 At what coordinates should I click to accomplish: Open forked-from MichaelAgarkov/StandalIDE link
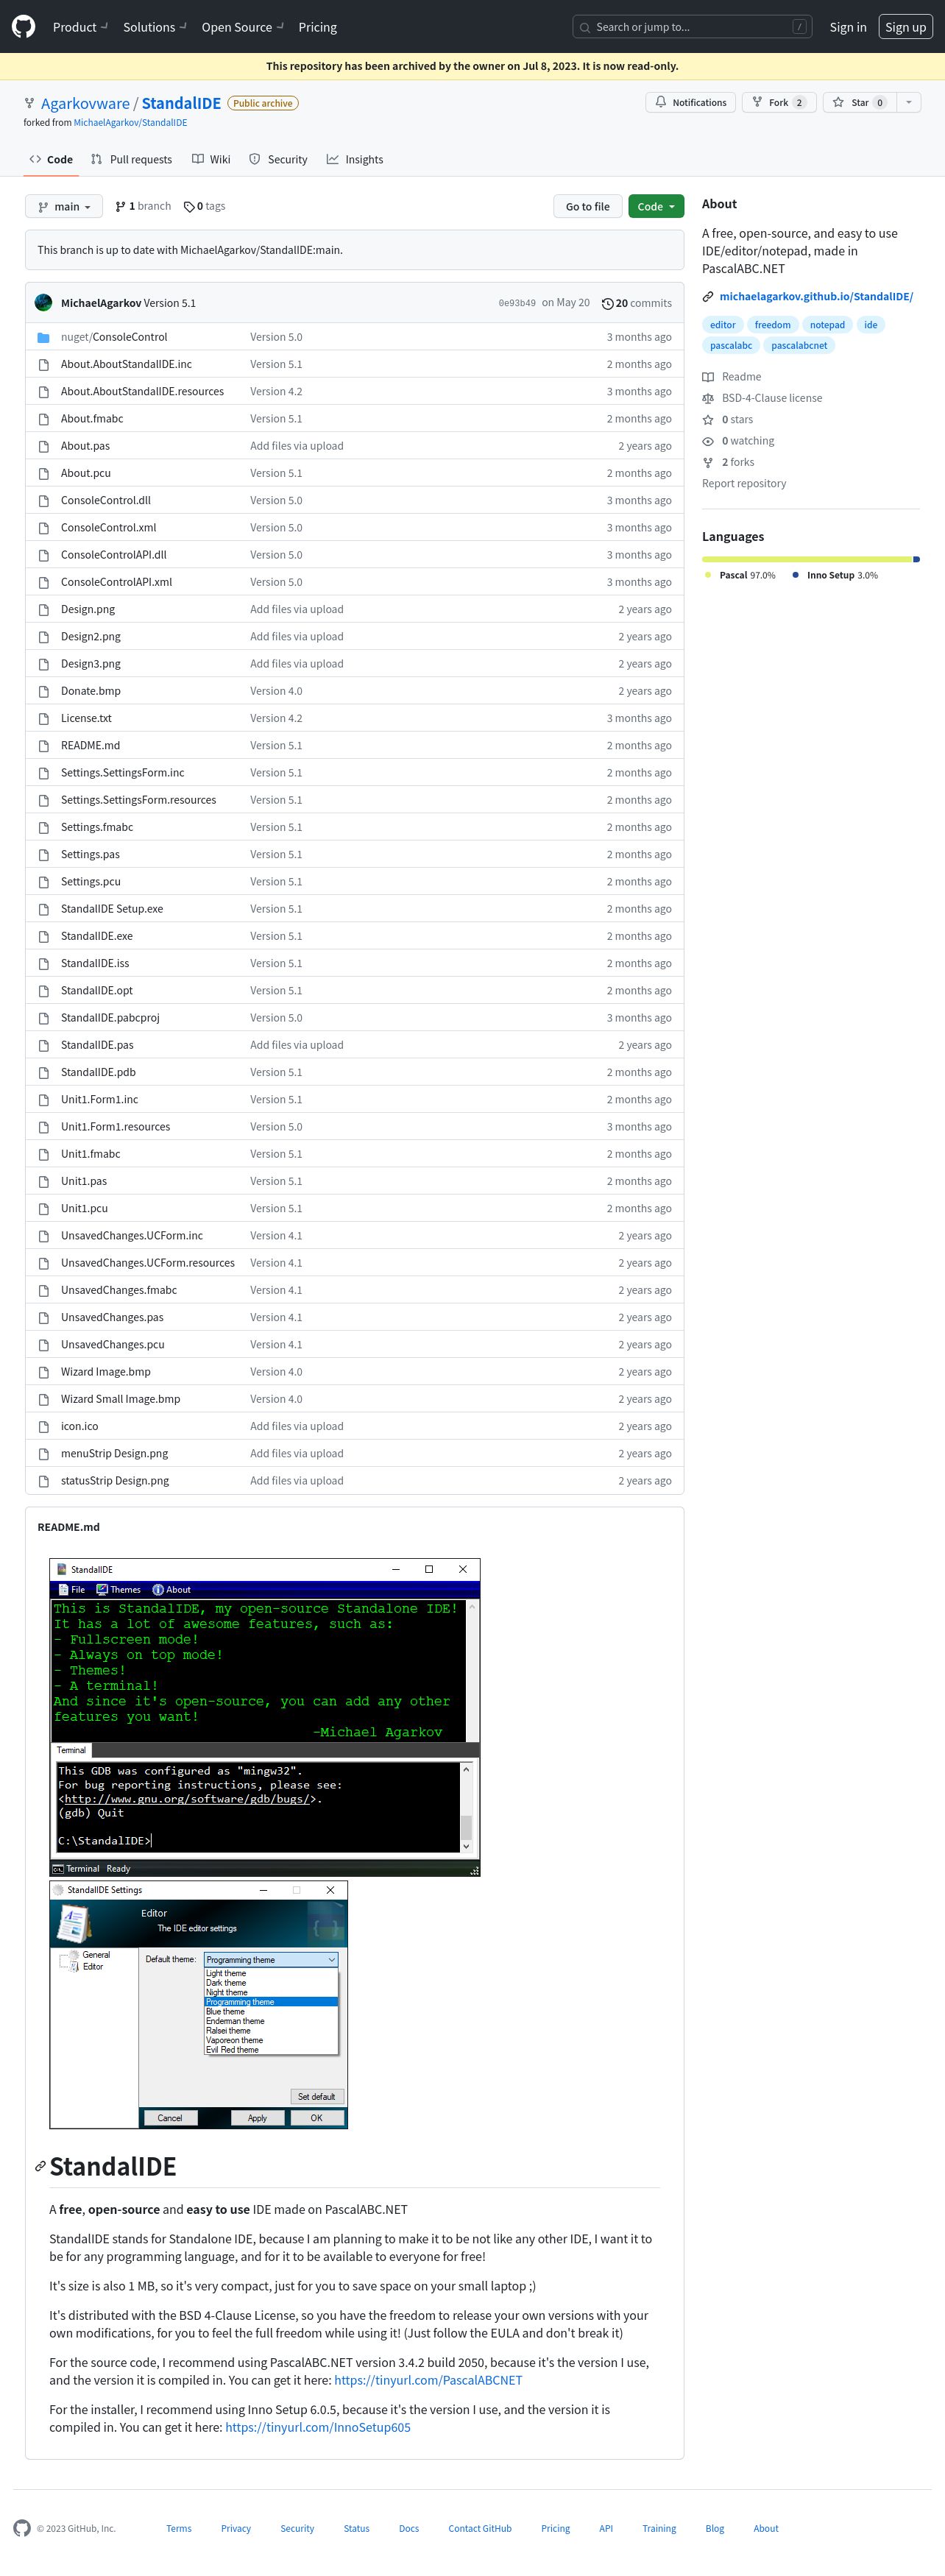(130, 123)
